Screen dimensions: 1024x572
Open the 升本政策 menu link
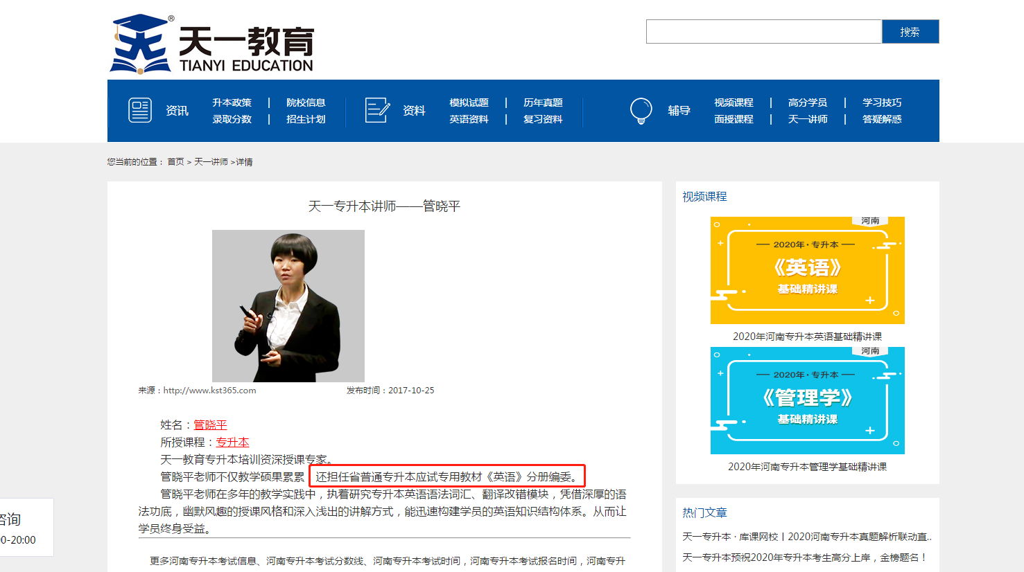pyautogui.click(x=232, y=102)
